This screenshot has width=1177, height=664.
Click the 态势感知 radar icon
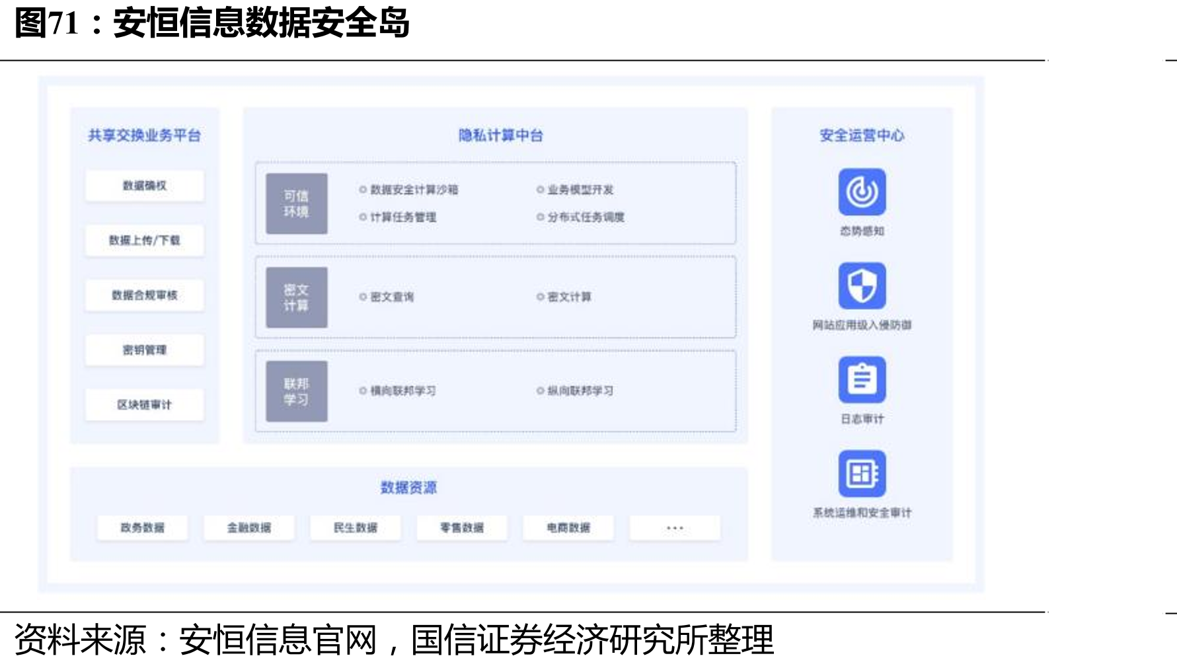(x=862, y=192)
